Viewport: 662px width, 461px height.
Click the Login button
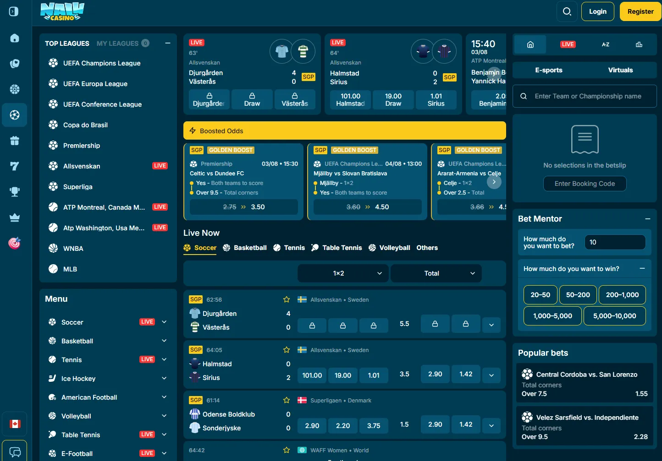[x=598, y=11]
